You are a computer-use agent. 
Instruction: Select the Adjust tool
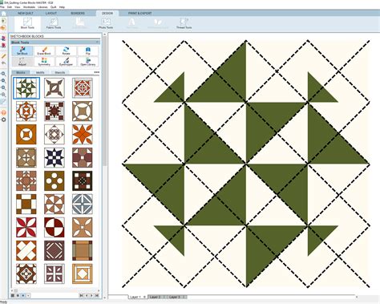click(22, 62)
